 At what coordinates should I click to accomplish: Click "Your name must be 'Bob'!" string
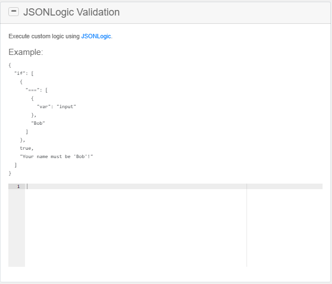pyautogui.click(x=57, y=156)
